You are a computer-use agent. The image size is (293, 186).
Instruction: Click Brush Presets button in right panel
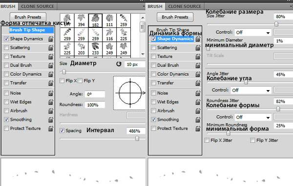pos(175,17)
